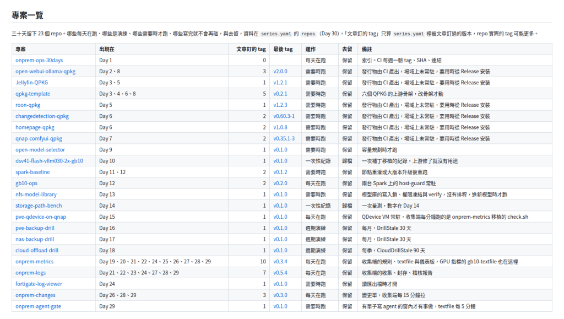Viewport: 564px width, 319px height.
Task: Open tag v0.60.3-1 link
Action: pos(284,116)
